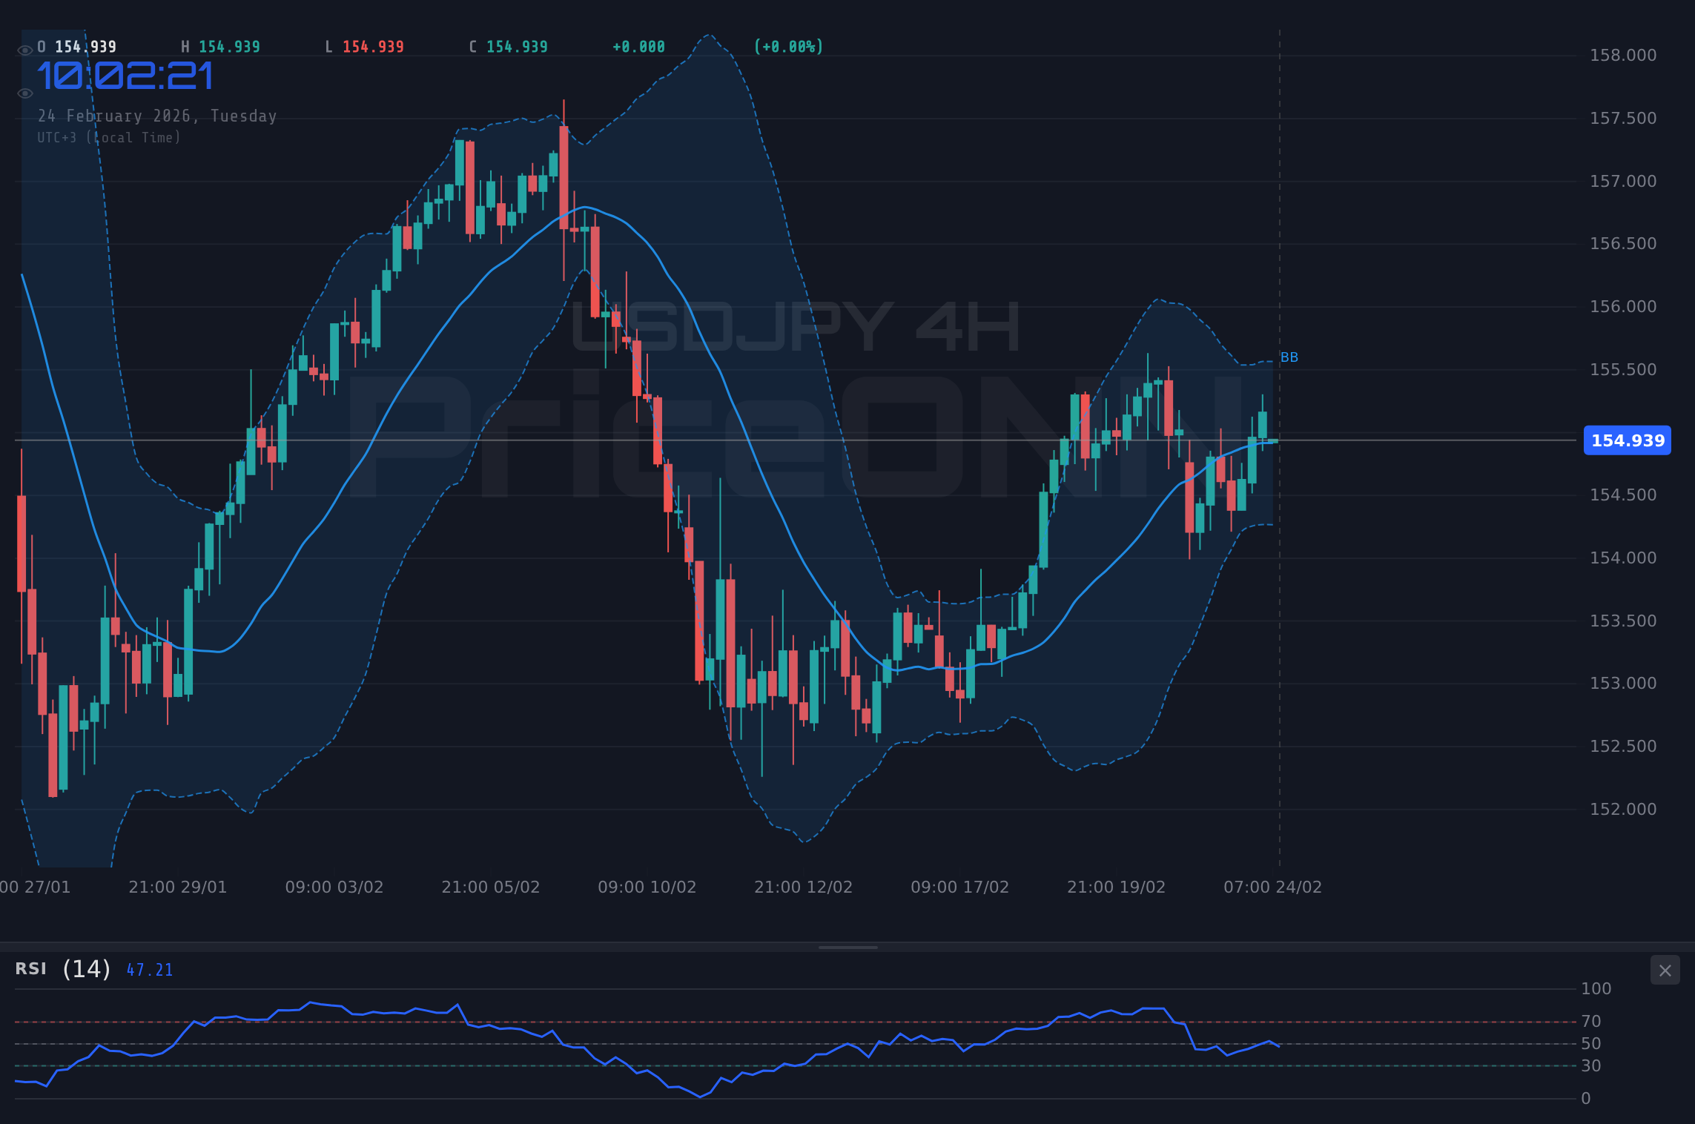Click the candle countdown timer 10:02:21

126,74
